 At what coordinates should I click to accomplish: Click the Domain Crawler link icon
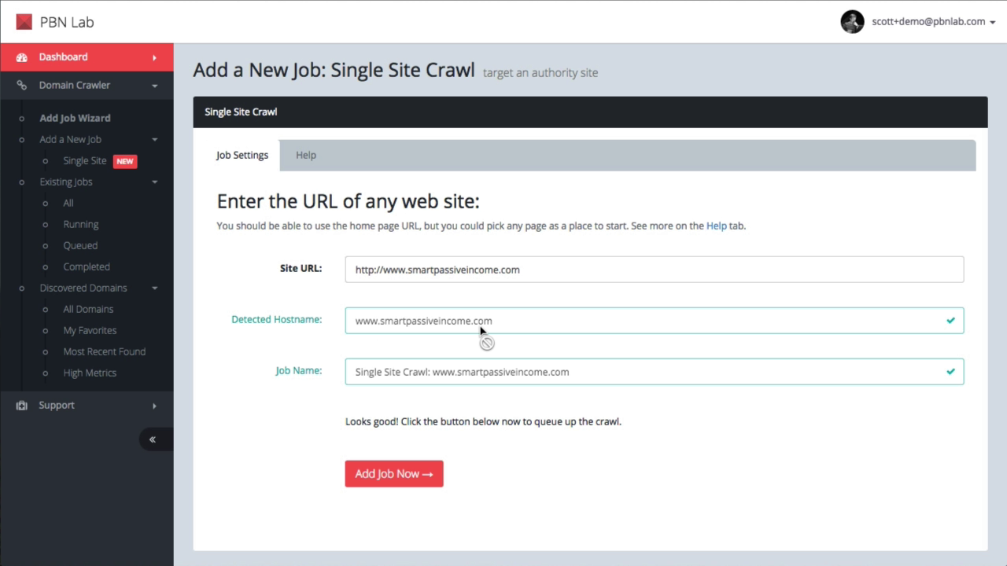(22, 86)
